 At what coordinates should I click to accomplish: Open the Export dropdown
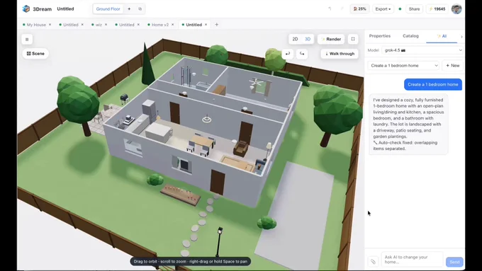(x=383, y=9)
